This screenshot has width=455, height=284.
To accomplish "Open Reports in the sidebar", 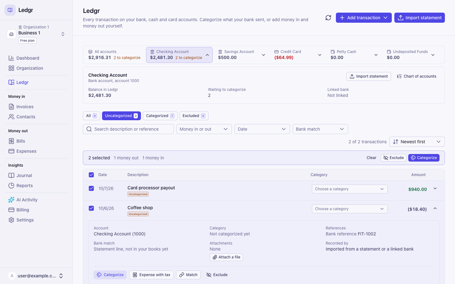I will (x=36, y=186).
